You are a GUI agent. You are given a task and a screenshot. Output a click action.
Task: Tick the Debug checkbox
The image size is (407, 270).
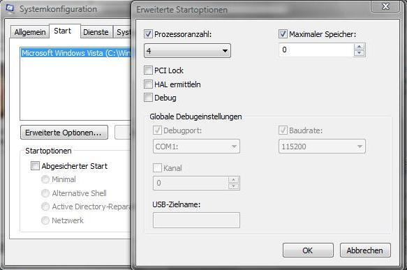tap(148, 98)
